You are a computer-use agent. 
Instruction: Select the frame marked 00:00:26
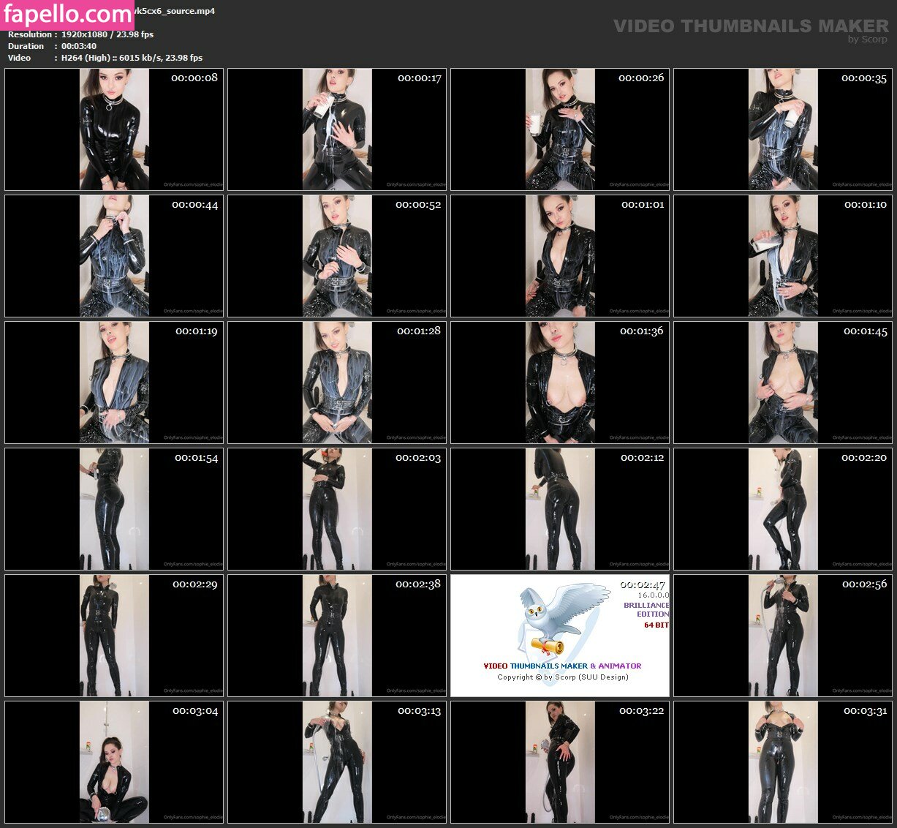pos(560,129)
